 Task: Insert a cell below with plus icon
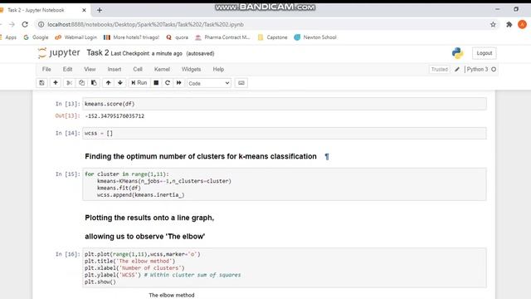point(56,83)
